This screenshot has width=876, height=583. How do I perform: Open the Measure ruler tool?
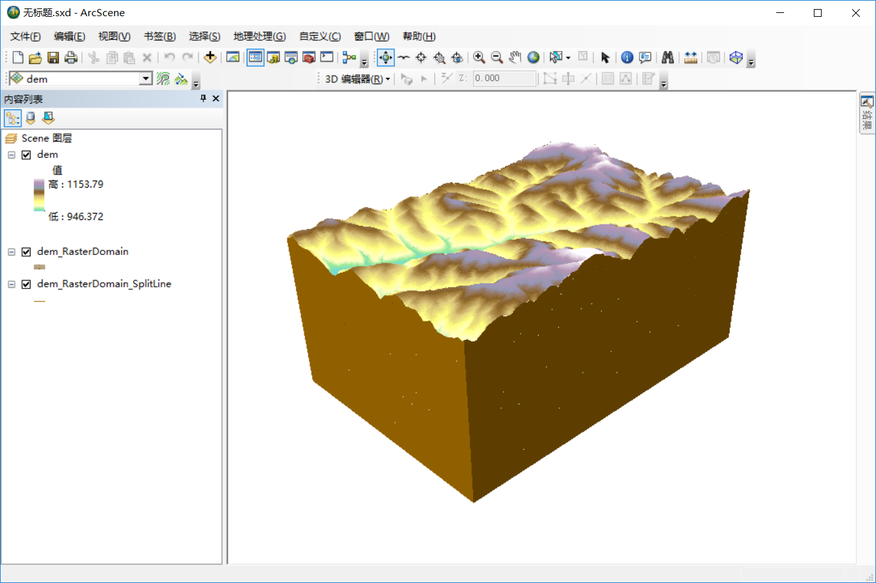(x=691, y=58)
